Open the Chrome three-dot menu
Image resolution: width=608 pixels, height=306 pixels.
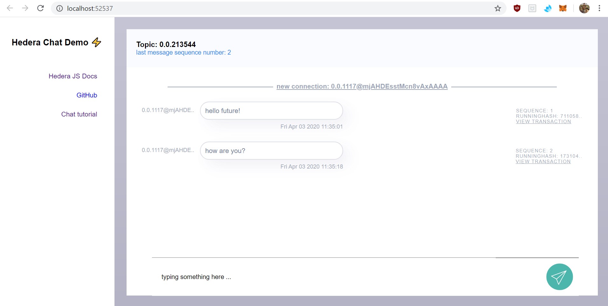[599, 8]
